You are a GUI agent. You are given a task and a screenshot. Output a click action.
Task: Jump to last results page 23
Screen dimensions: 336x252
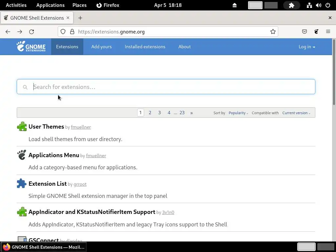click(182, 113)
